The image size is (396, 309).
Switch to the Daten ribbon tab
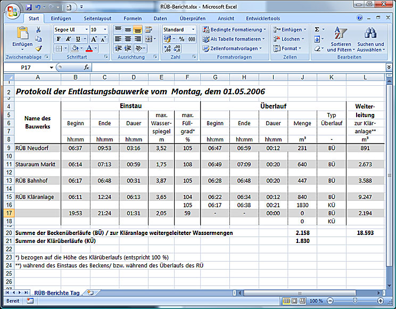(x=160, y=19)
